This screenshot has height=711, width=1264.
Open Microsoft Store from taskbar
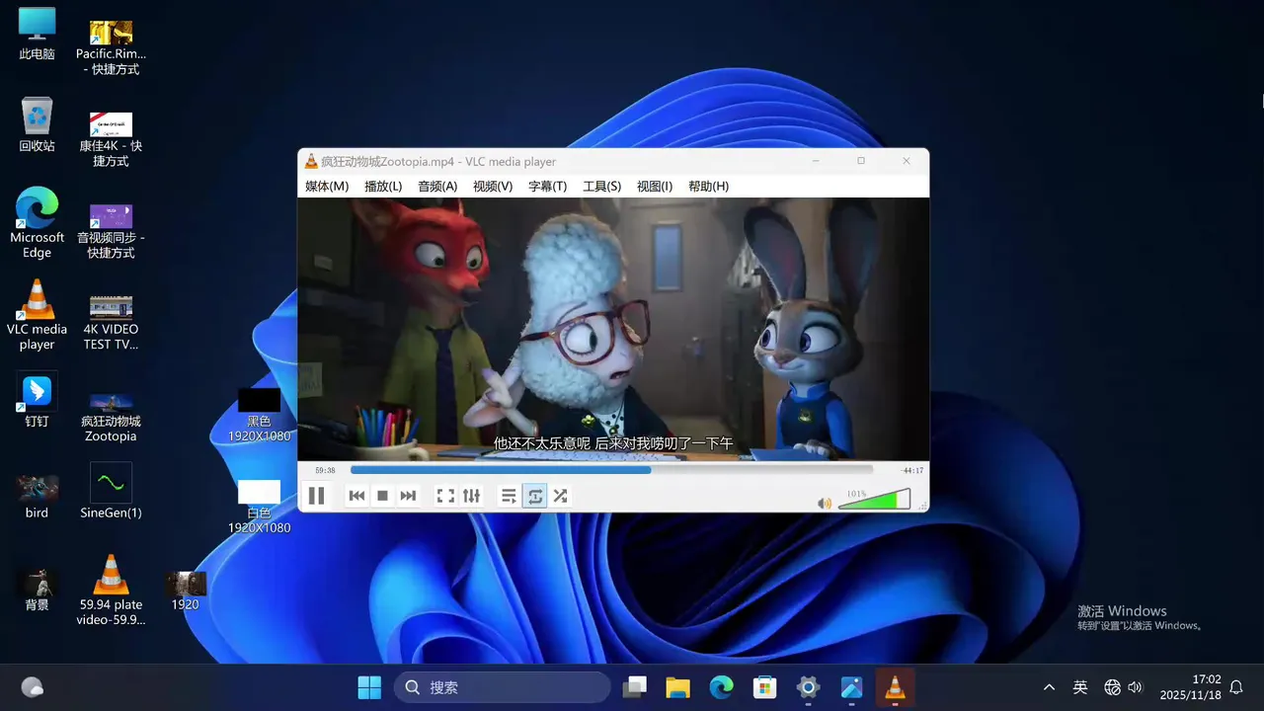click(x=764, y=687)
